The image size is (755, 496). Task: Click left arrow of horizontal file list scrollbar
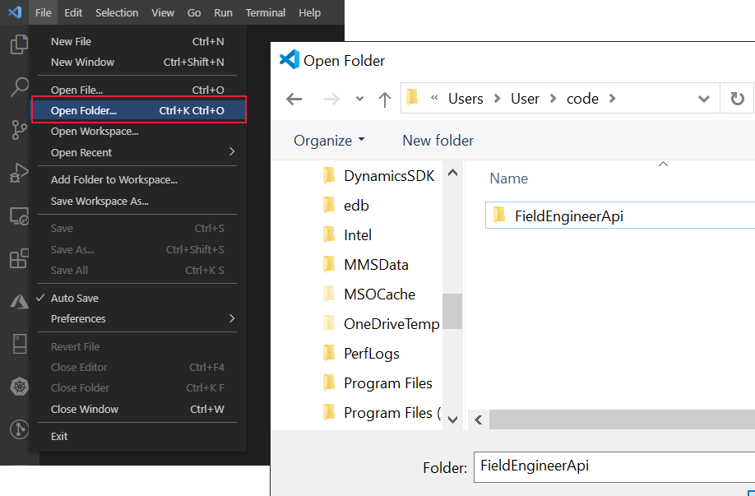click(x=479, y=420)
